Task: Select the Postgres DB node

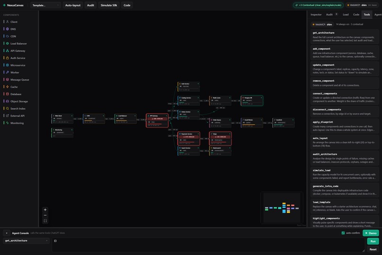Action: [x=252, y=101]
